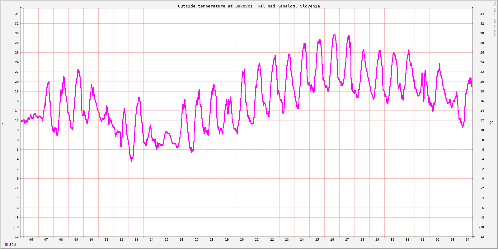The width and height of the screenshot is (498, 249).
Task: Click the highest temperature peak near 30°C
Action: (334, 34)
